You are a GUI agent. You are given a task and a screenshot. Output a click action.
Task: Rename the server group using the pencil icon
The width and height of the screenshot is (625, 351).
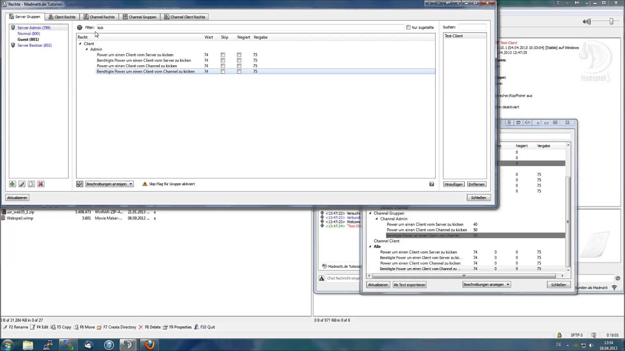tap(21, 184)
